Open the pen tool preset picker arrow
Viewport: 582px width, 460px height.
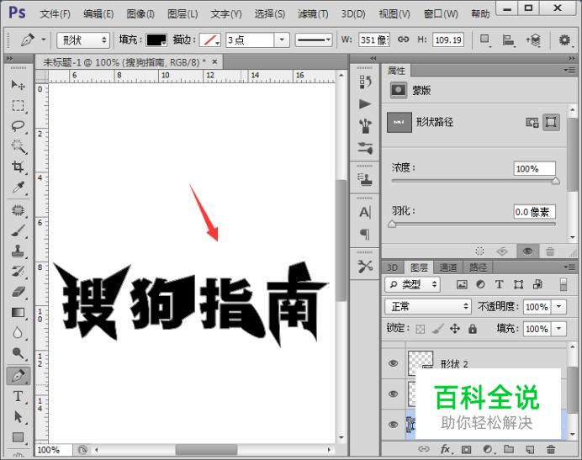(44, 40)
